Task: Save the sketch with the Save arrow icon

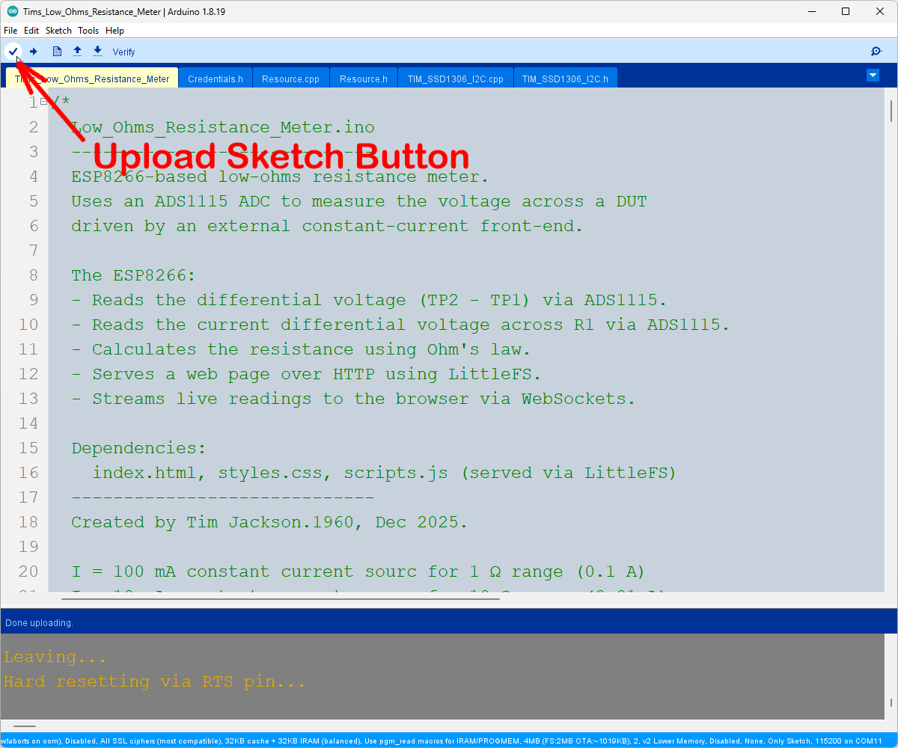Action: [97, 51]
